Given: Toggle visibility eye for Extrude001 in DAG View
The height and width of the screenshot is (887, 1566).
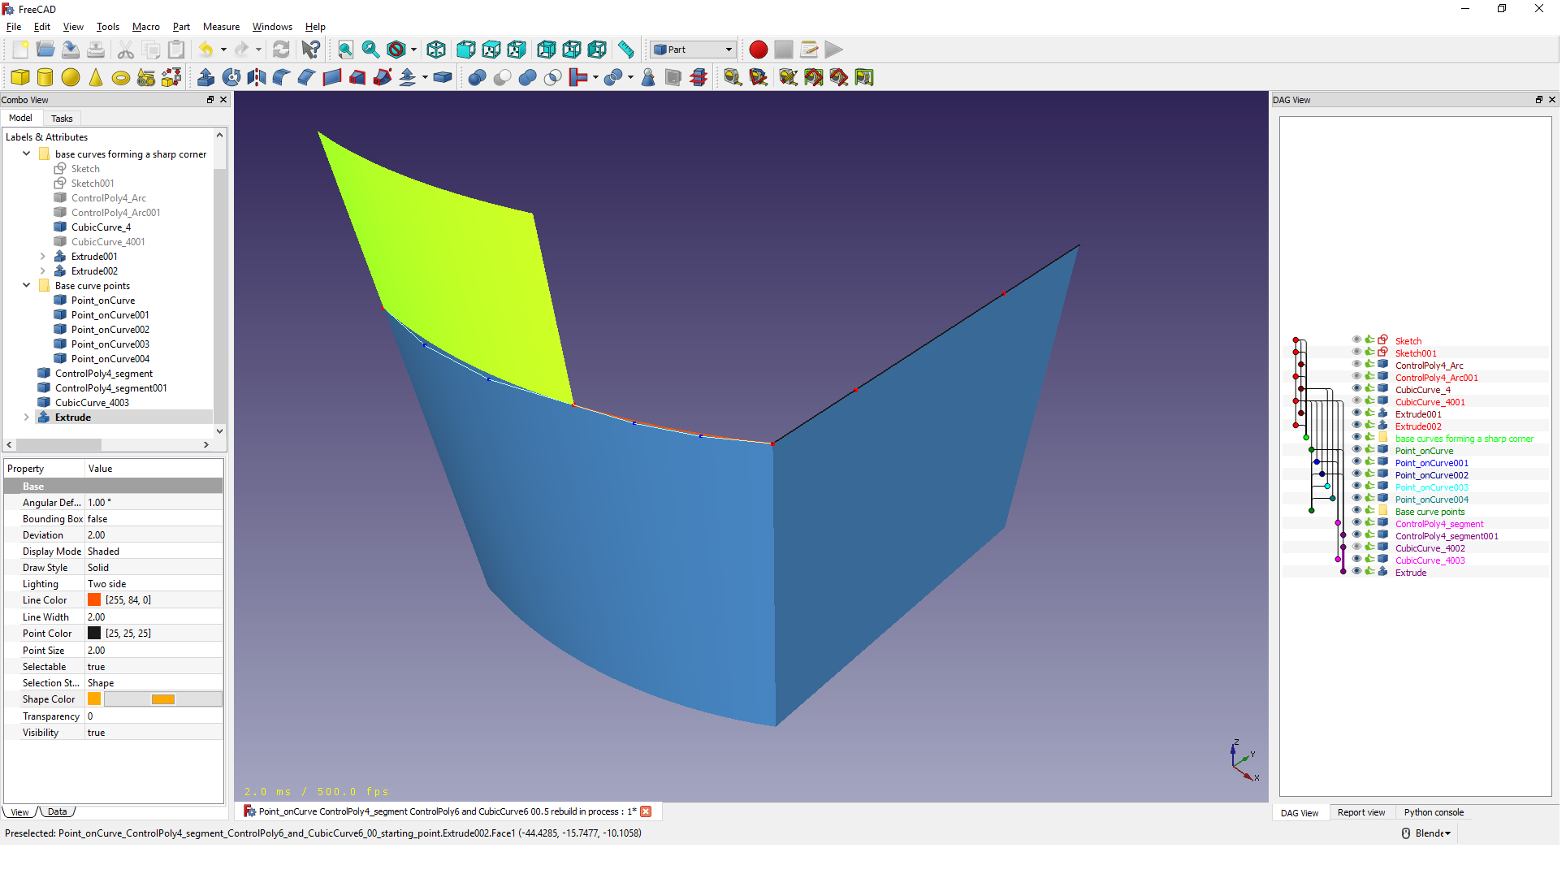Looking at the screenshot, I should (1356, 413).
